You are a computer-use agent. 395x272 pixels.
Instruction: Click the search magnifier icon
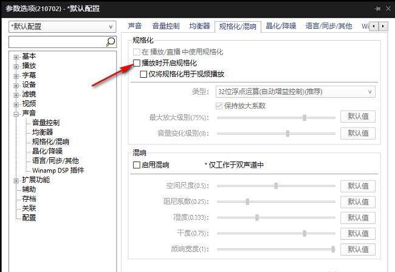pyautogui.click(x=111, y=41)
